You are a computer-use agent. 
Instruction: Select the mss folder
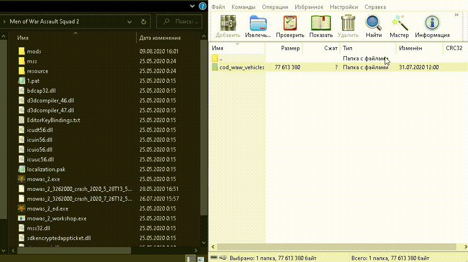coord(32,61)
